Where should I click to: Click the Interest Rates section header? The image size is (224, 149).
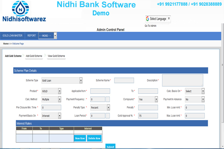[x=112, y=123]
